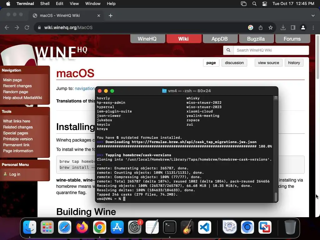
Task: Open GarageBand from the Dock
Action: pos(187,227)
